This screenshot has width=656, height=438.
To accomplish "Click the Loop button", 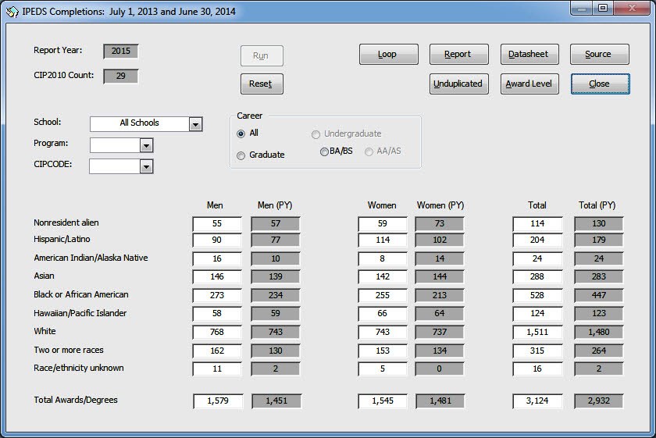I will coord(389,55).
